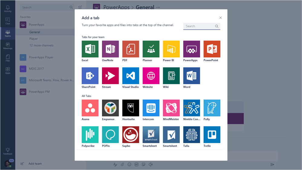Image resolution: width=302 pixels, height=170 pixels.
Task: Add the Intercom tab
Action: (151, 108)
